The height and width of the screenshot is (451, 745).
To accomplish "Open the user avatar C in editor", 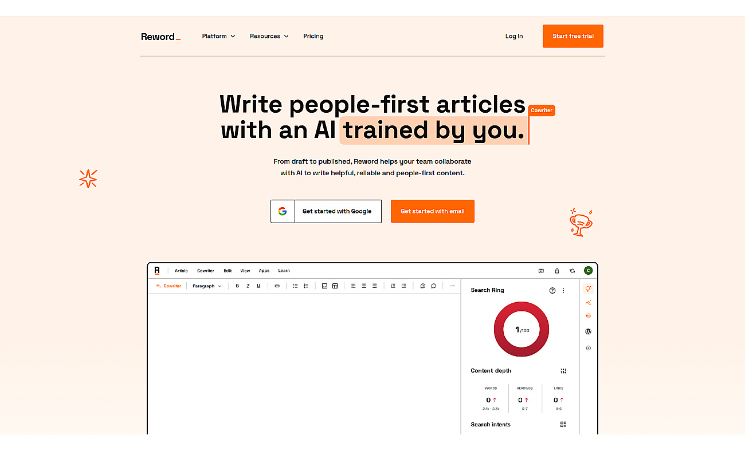I will click(588, 271).
